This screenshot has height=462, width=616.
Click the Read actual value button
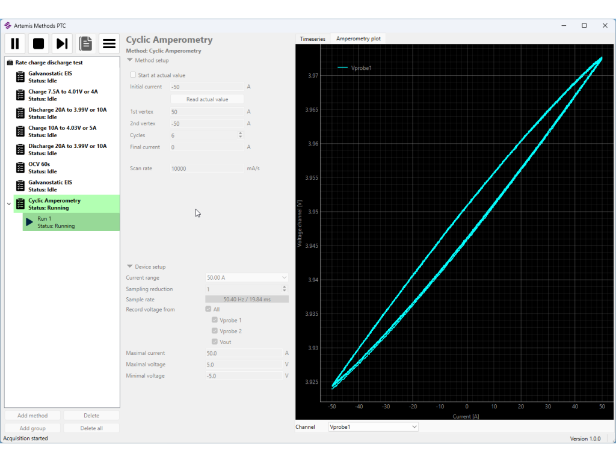[x=207, y=99]
